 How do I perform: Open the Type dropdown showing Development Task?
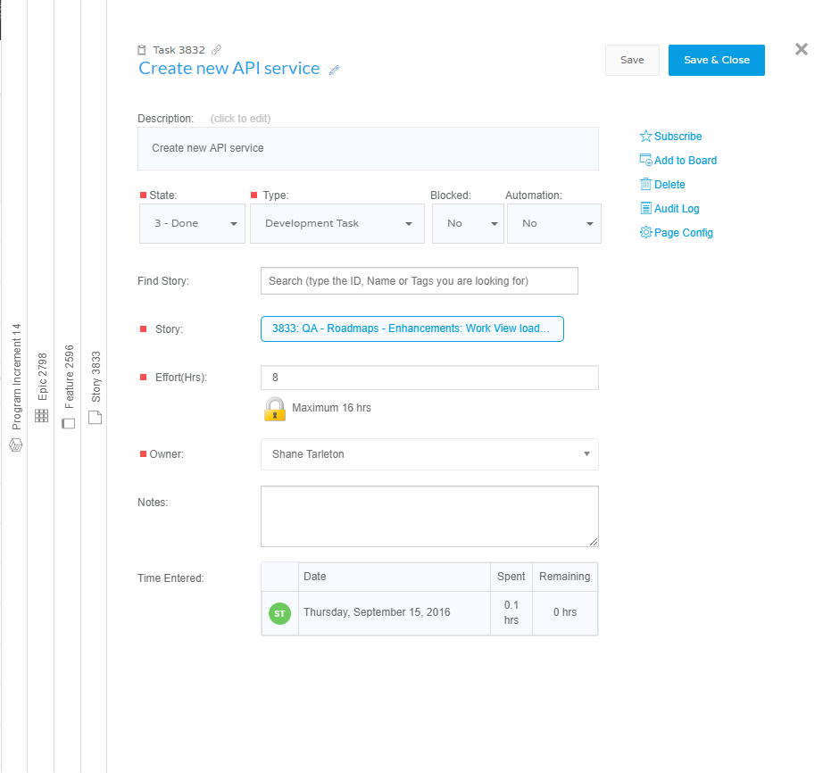coord(337,223)
